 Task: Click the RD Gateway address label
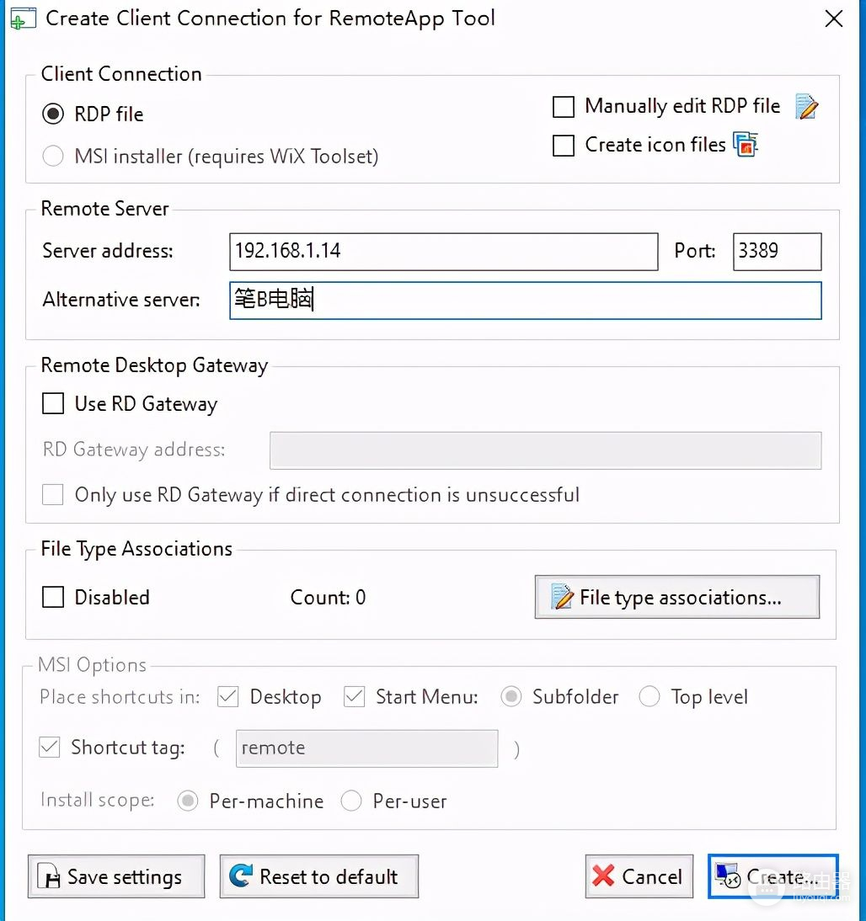pos(133,450)
